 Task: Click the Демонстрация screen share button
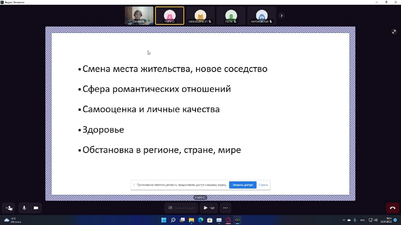[181, 208]
